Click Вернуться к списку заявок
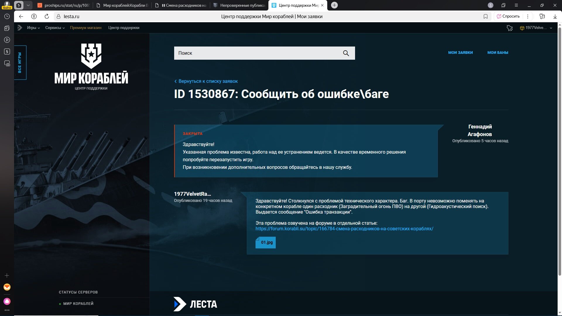This screenshot has height=316, width=562. (206, 81)
